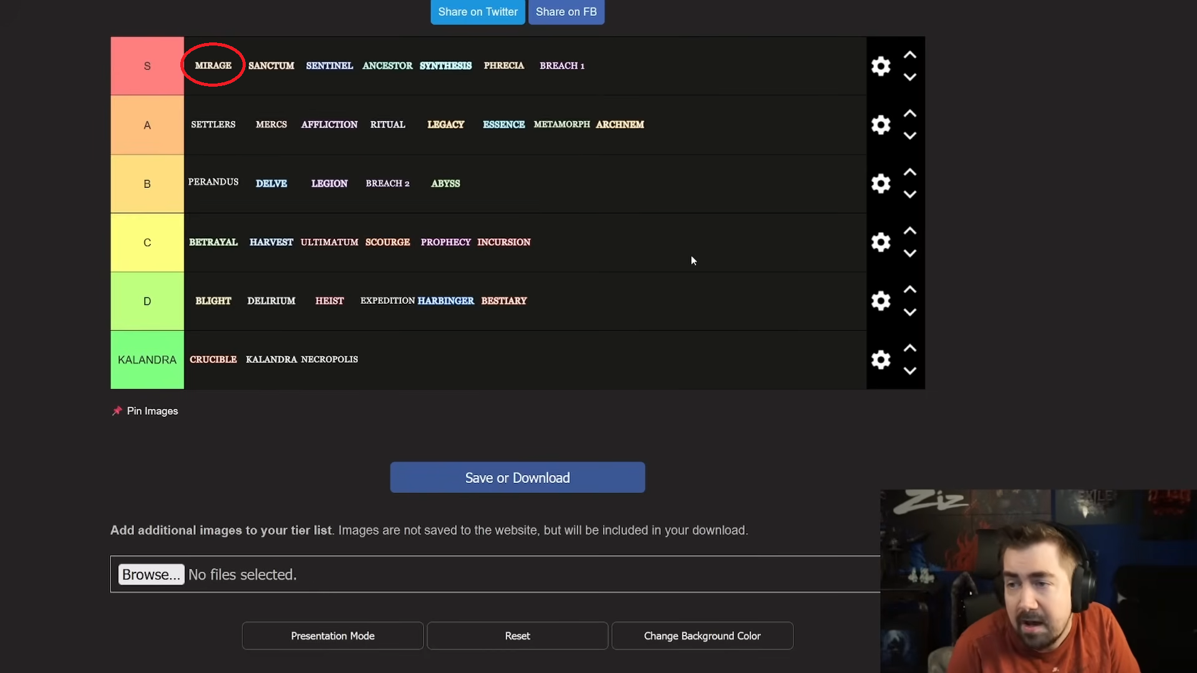Click the green KALANDRA tier label

point(147,360)
